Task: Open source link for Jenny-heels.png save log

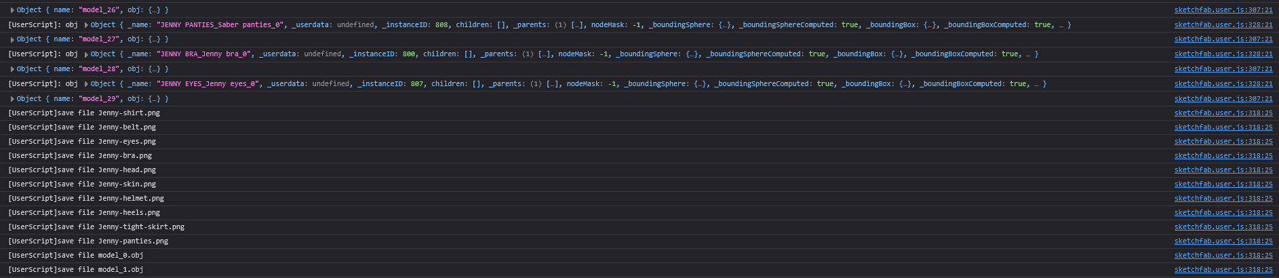Action: click(1223, 213)
